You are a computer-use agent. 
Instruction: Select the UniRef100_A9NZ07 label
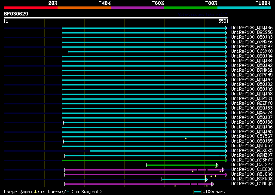[x=252, y=155]
